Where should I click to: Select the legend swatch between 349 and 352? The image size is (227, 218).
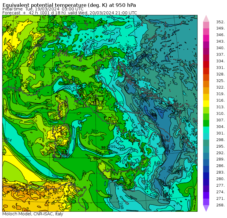tap(206, 25)
